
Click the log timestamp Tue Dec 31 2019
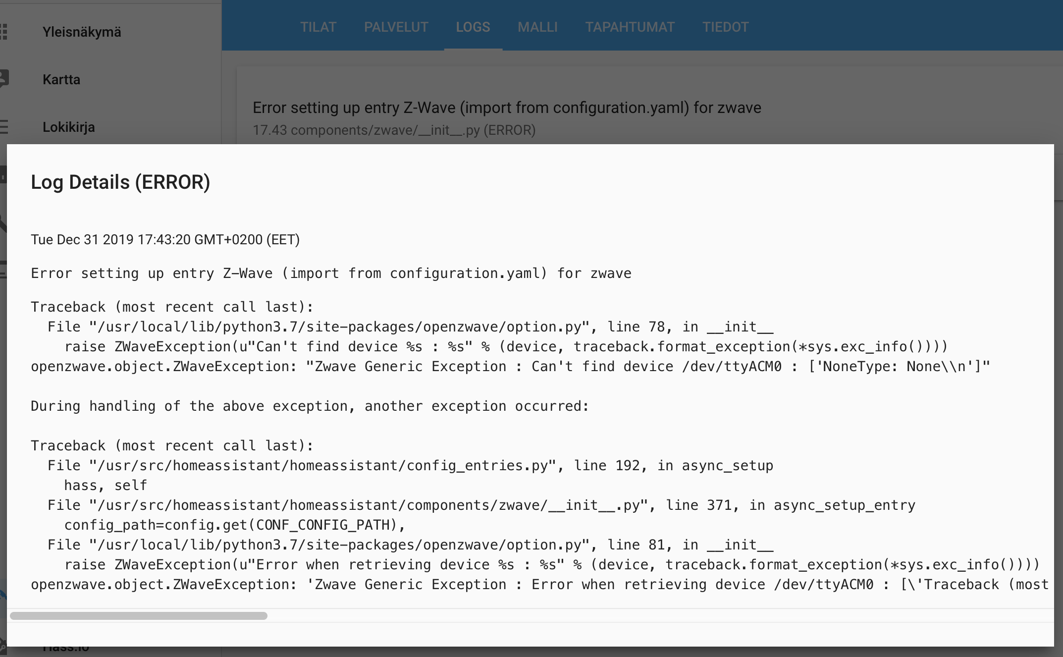coord(165,240)
